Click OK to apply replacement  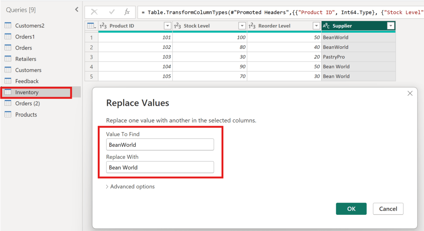tap(351, 209)
